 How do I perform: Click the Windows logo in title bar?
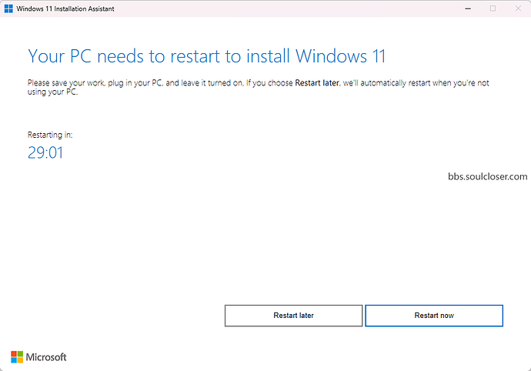tap(8, 8)
